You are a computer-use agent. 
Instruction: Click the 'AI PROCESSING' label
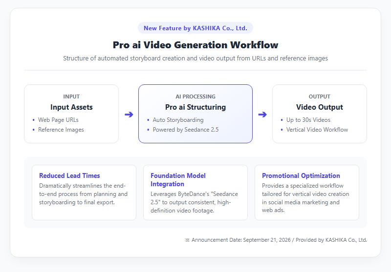[x=195, y=97]
